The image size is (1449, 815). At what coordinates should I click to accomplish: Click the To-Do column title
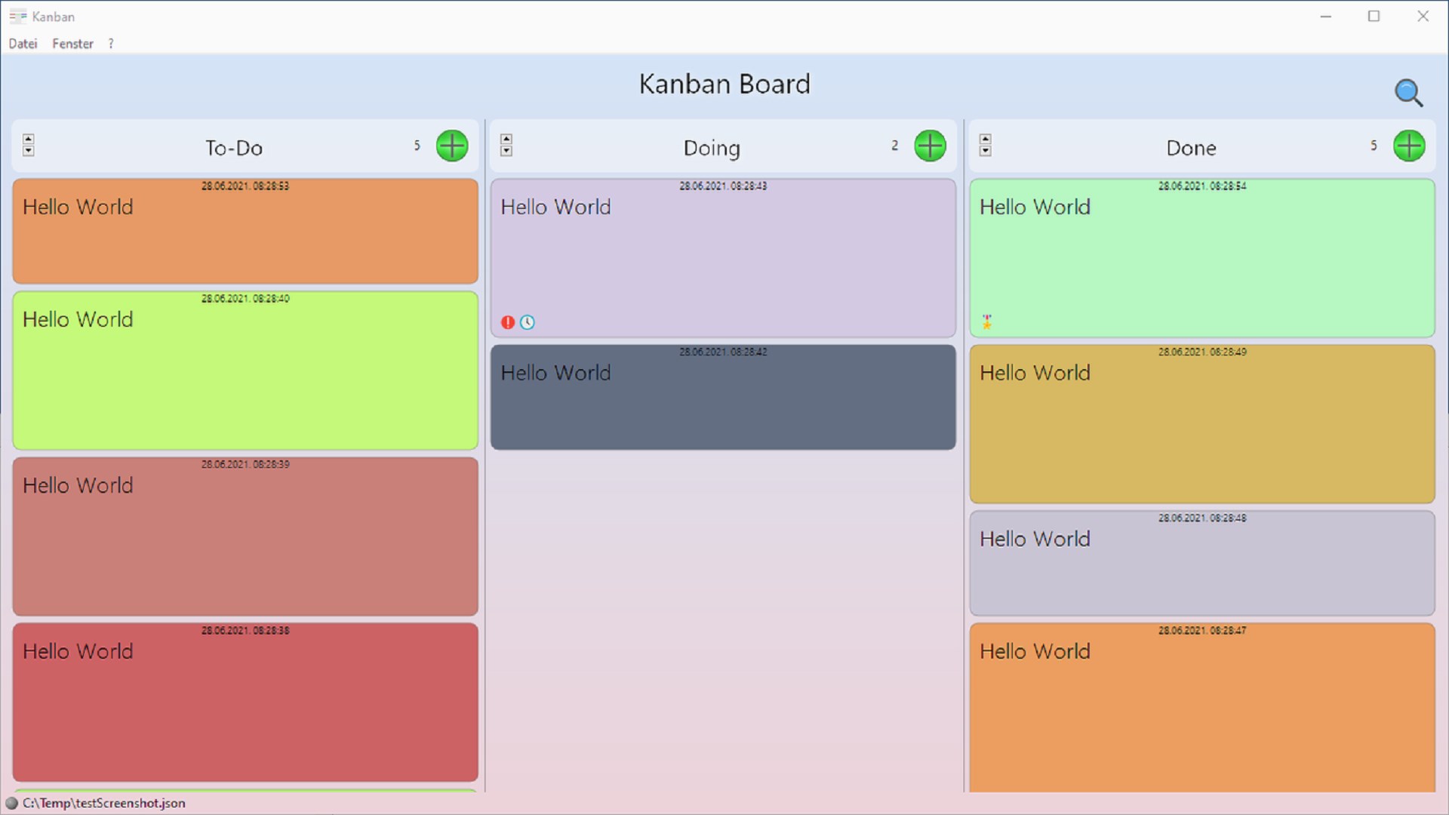(x=234, y=148)
